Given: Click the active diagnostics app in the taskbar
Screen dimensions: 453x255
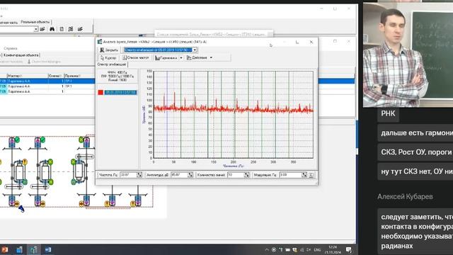Looking at the screenshot, I should click(x=33, y=250).
